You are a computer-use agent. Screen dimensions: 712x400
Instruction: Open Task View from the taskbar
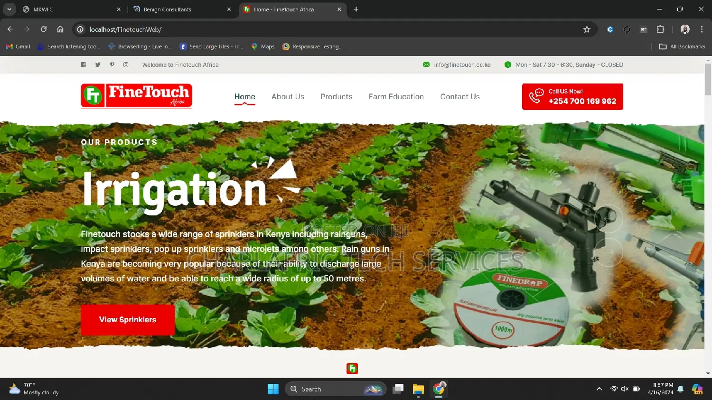[x=398, y=389]
